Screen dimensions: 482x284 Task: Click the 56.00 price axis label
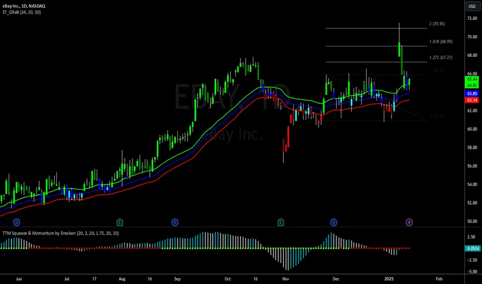point(472,166)
